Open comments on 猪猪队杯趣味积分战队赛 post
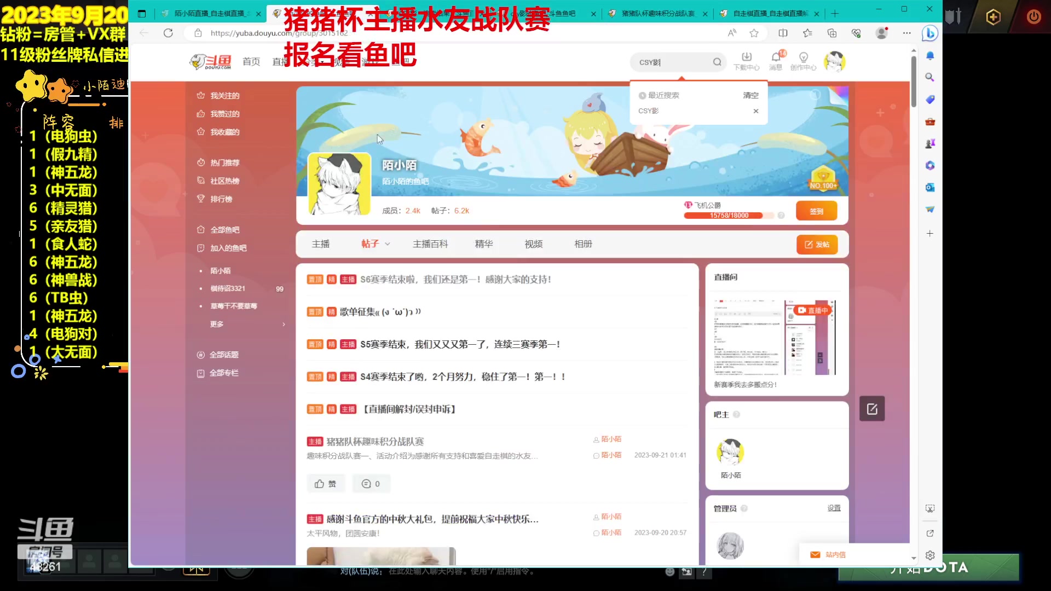The image size is (1051, 591). click(371, 484)
